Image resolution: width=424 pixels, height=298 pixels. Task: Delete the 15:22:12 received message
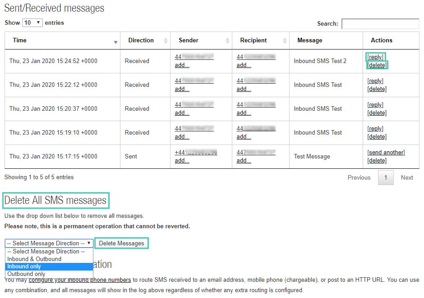click(377, 89)
